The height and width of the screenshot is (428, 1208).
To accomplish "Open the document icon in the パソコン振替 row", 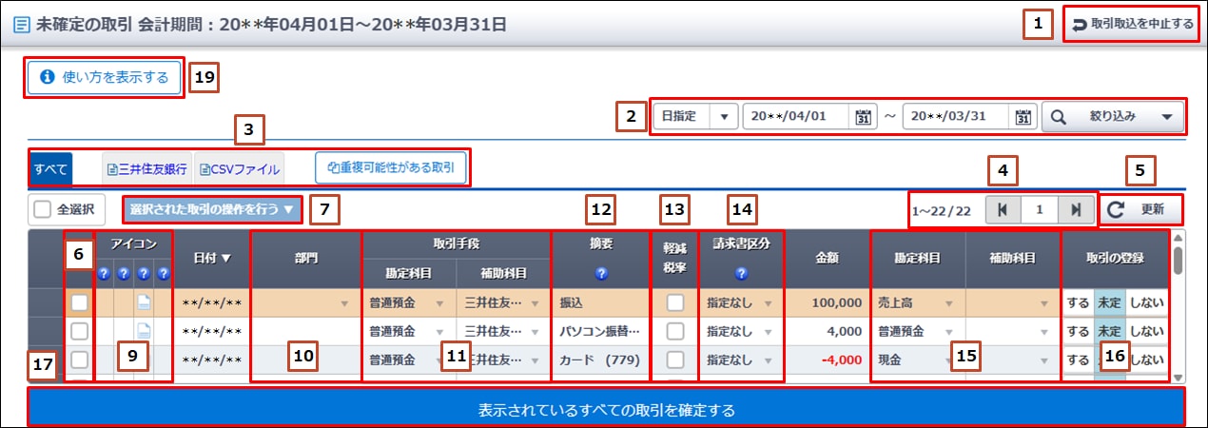I will [143, 331].
